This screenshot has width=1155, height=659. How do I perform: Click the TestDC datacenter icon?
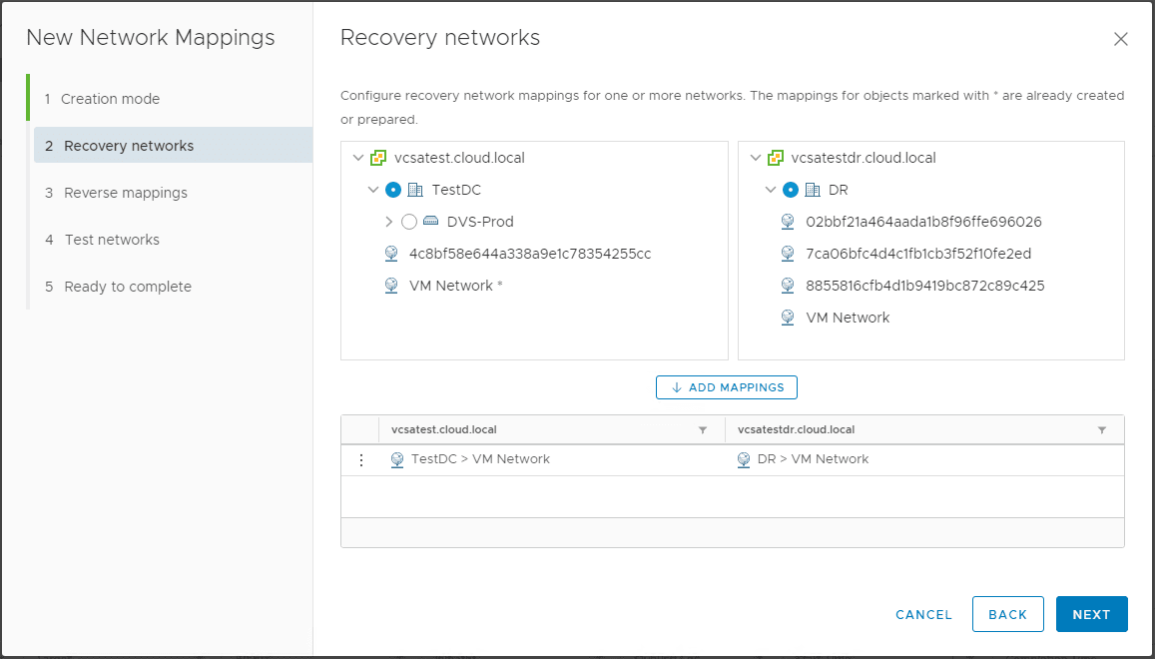[x=414, y=190]
